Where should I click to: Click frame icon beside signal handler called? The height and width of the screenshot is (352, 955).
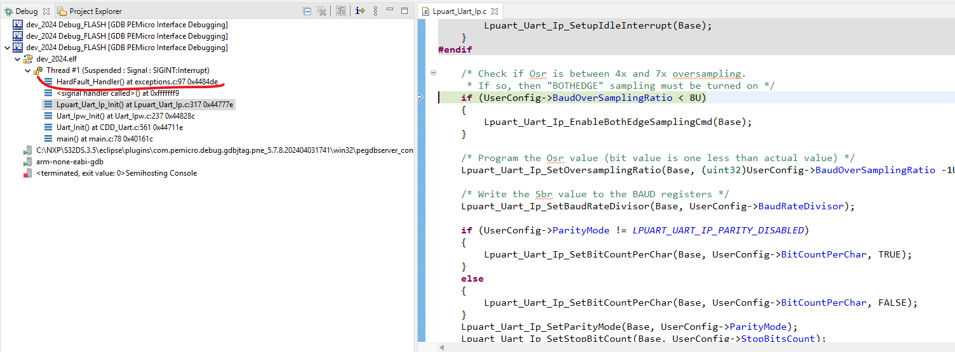pyautogui.click(x=48, y=93)
